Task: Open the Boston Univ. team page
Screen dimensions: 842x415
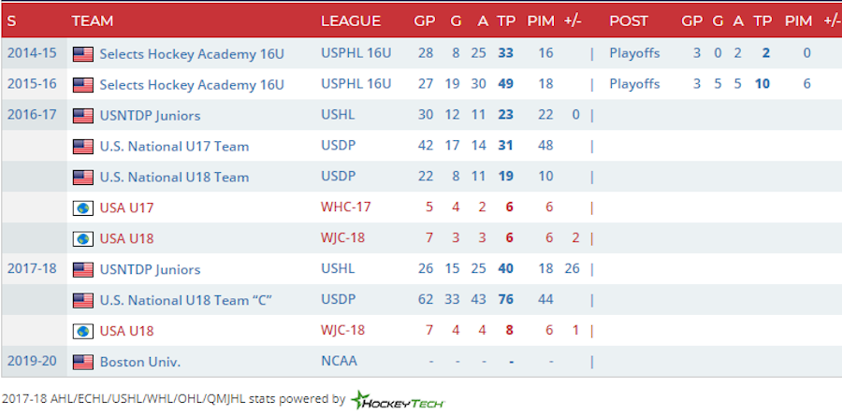Action: [139, 362]
